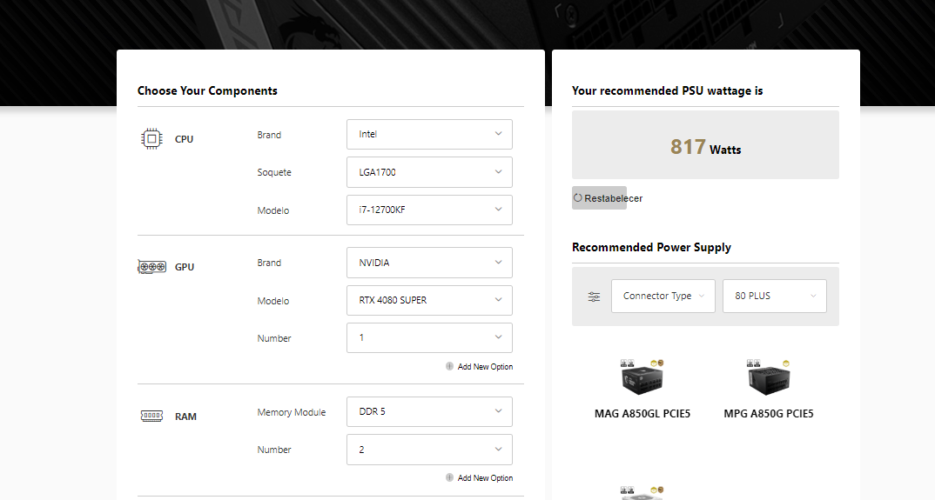The image size is (935, 500).
Task: Click Add New Option under RAM
Action: pyautogui.click(x=485, y=478)
